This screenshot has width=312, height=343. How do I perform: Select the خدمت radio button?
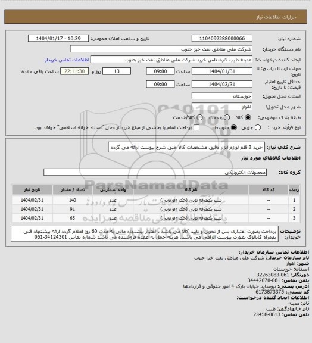227,117
